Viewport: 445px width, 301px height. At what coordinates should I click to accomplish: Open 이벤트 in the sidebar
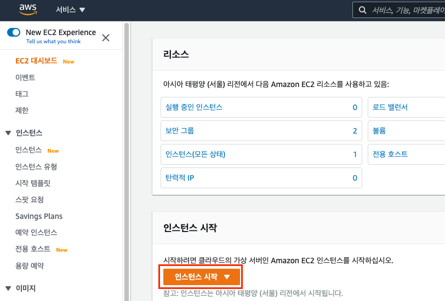point(25,77)
